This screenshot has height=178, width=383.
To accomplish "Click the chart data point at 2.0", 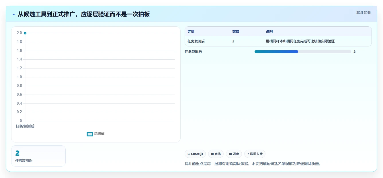I will click(x=25, y=33).
